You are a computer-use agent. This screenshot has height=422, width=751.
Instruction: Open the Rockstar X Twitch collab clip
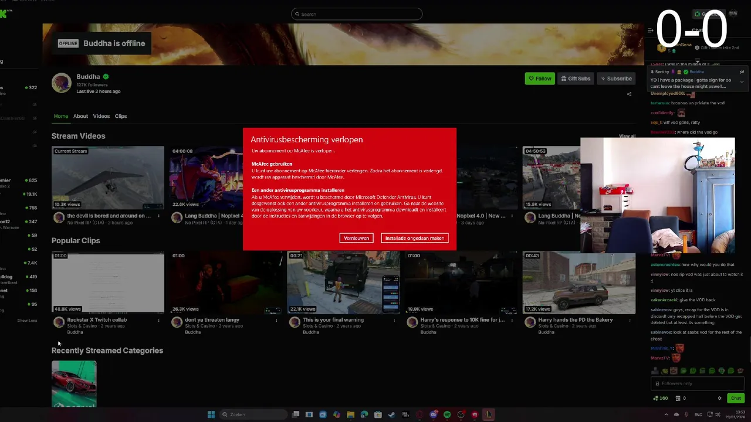[108, 283]
